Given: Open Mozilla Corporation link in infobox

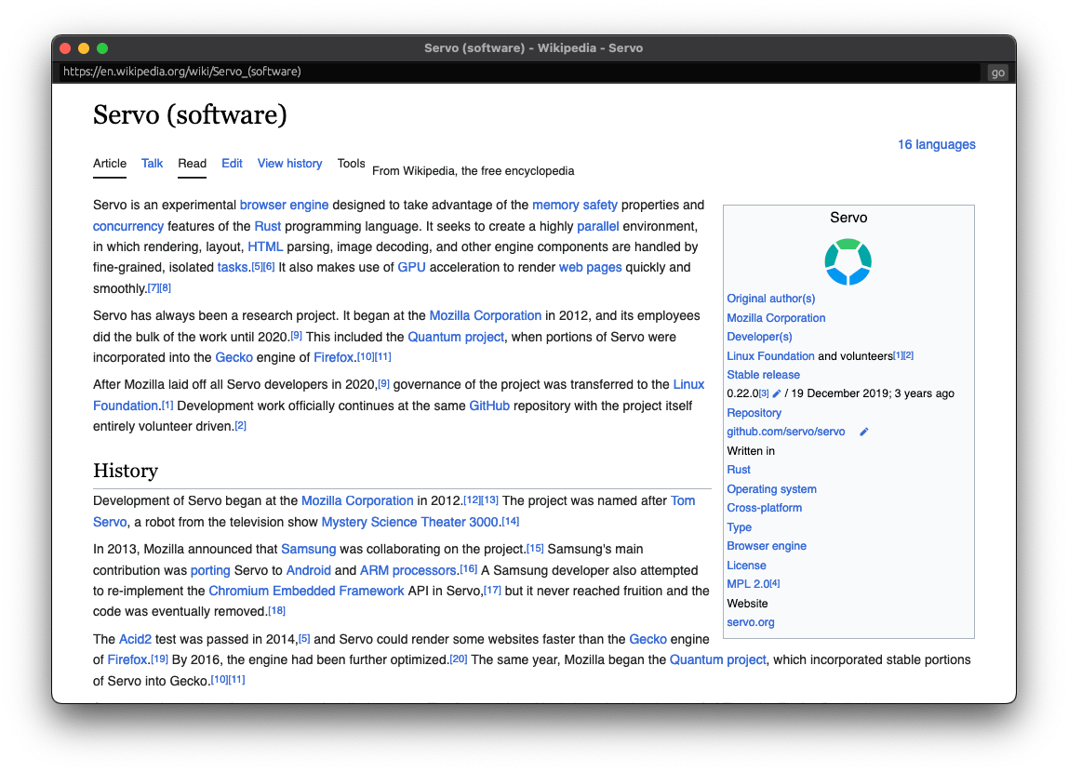Looking at the screenshot, I should 776,318.
